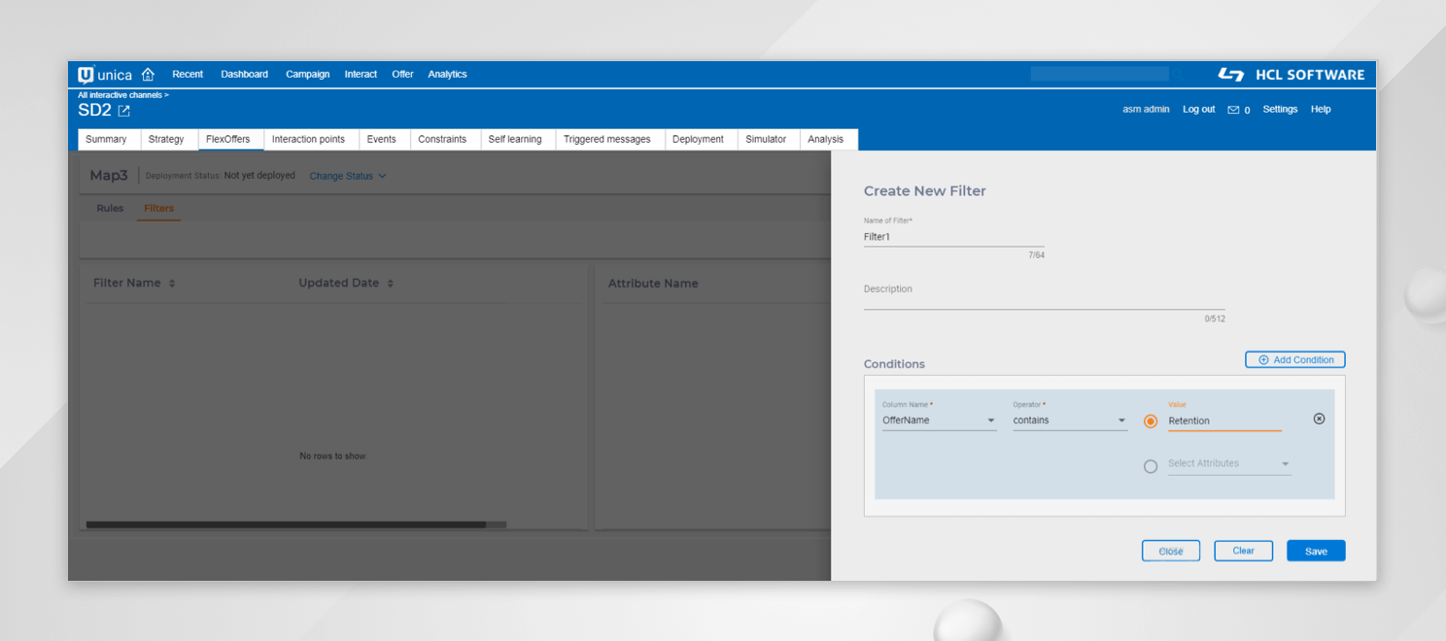Sort by Updated Date column arrows

tap(391, 284)
